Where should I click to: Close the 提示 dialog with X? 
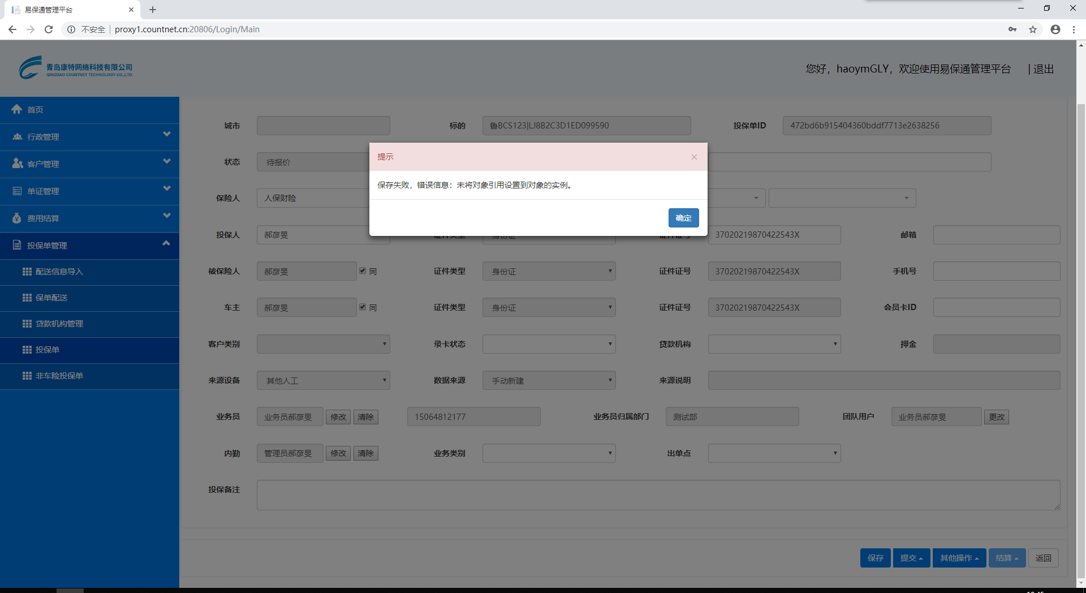point(694,157)
